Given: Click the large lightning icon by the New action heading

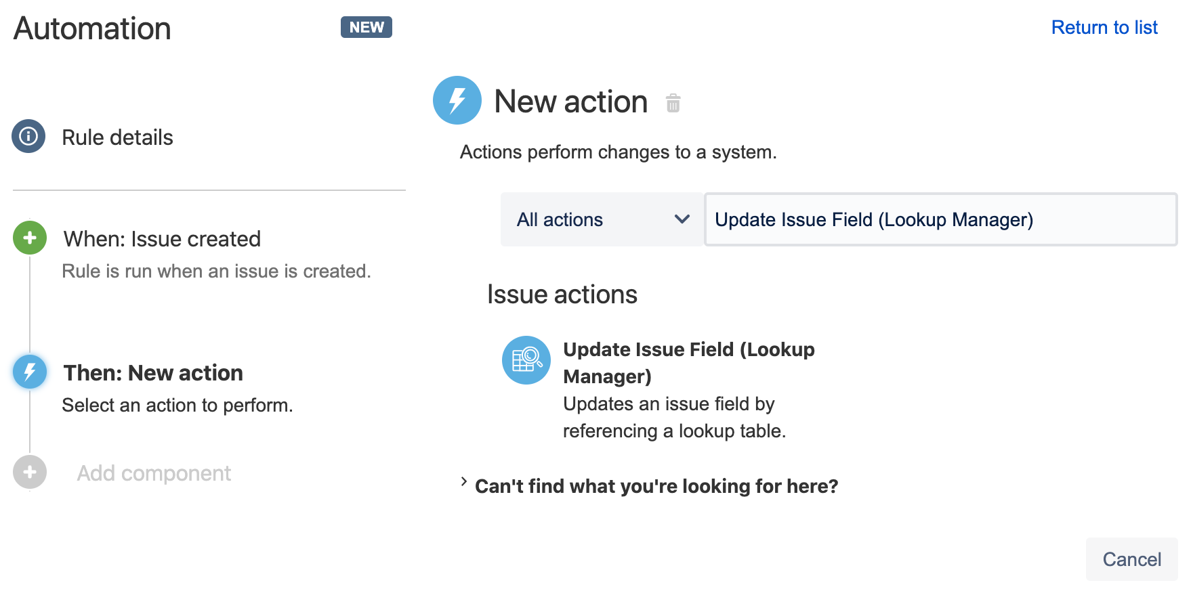Looking at the screenshot, I should coord(457,100).
